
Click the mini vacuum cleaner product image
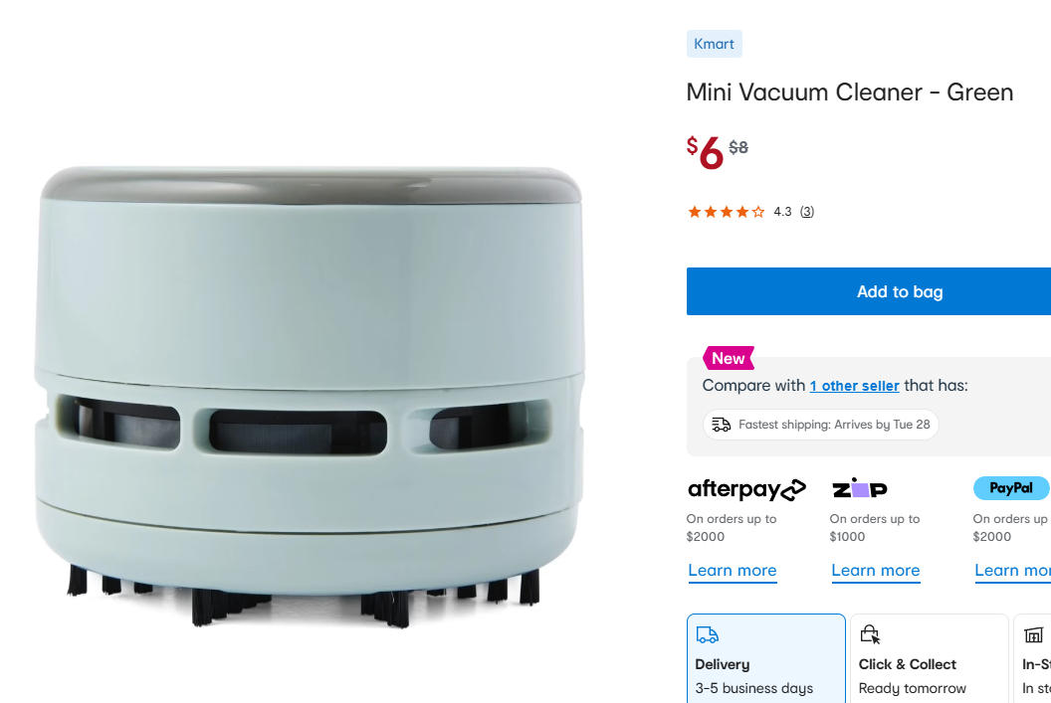tap(309, 397)
